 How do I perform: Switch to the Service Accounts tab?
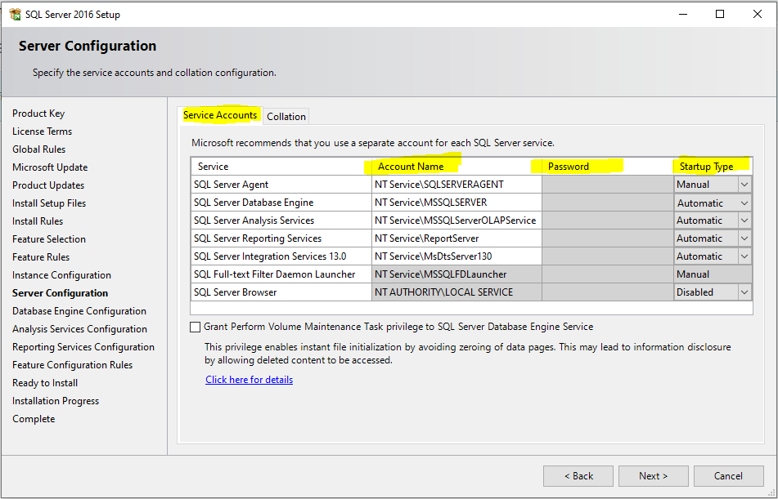(x=220, y=115)
